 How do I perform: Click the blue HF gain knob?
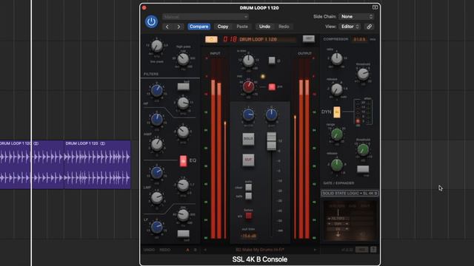pos(156,90)
